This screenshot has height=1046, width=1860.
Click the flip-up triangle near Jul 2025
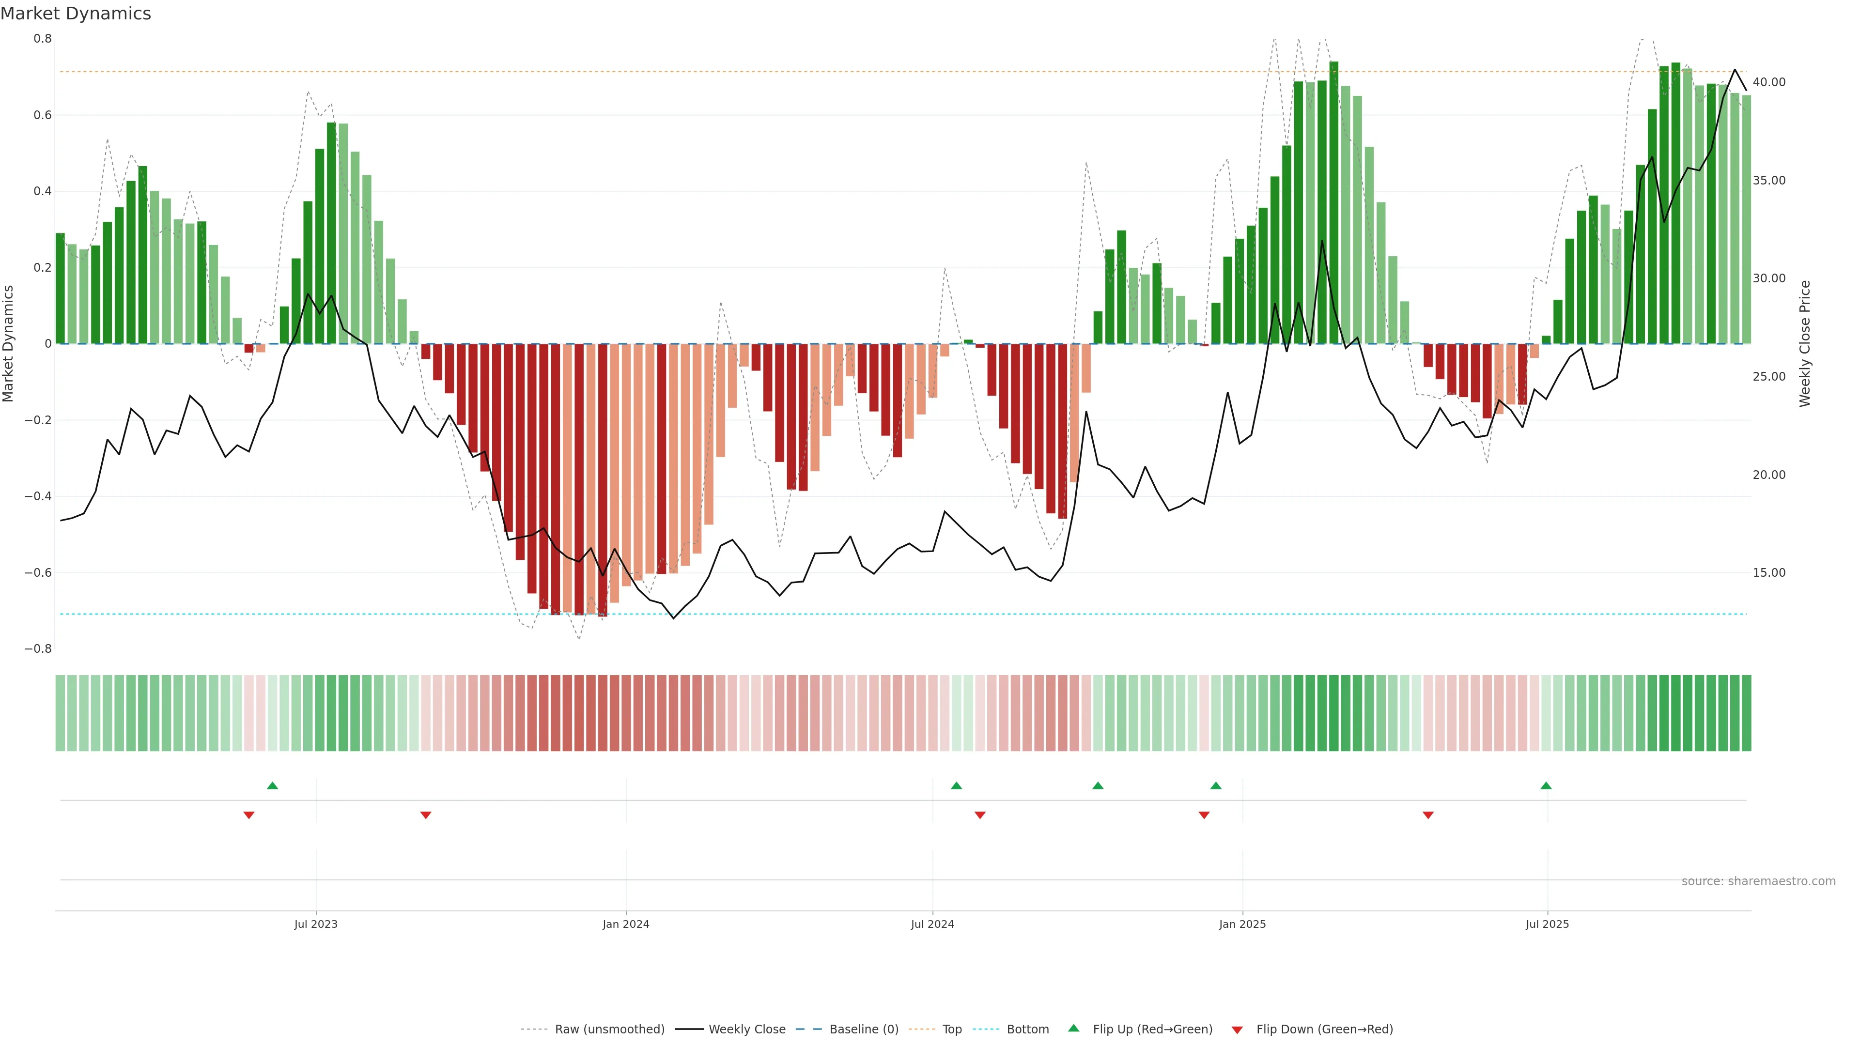[1546, 785]
